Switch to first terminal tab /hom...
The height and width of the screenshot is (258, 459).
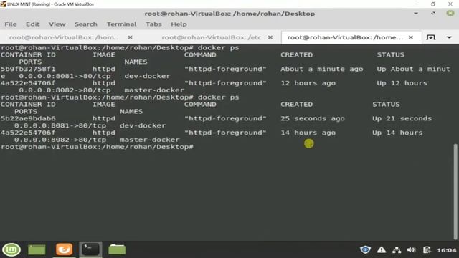65,37
